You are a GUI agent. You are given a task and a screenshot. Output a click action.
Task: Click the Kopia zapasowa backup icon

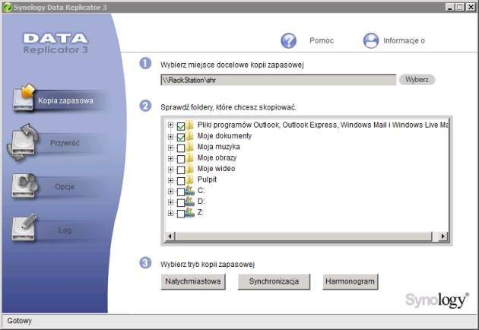(x=24, y=97)
